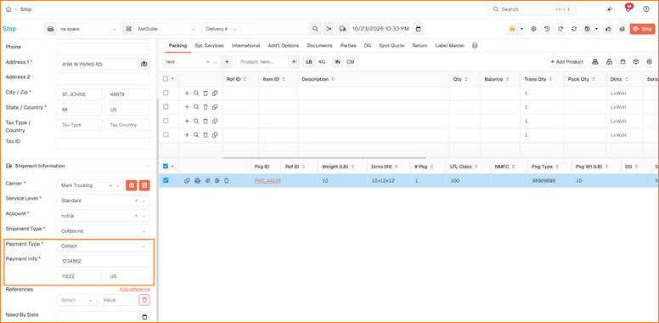
Task: Switch to the Spl. Services tab
Action: tap(209, 45)
